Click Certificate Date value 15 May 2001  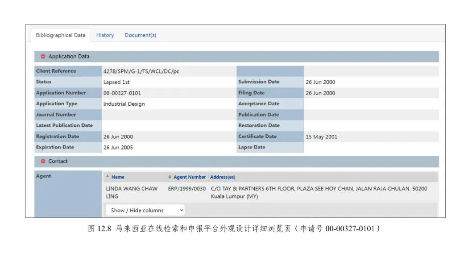pyautogui.click(x=321, y=137)
